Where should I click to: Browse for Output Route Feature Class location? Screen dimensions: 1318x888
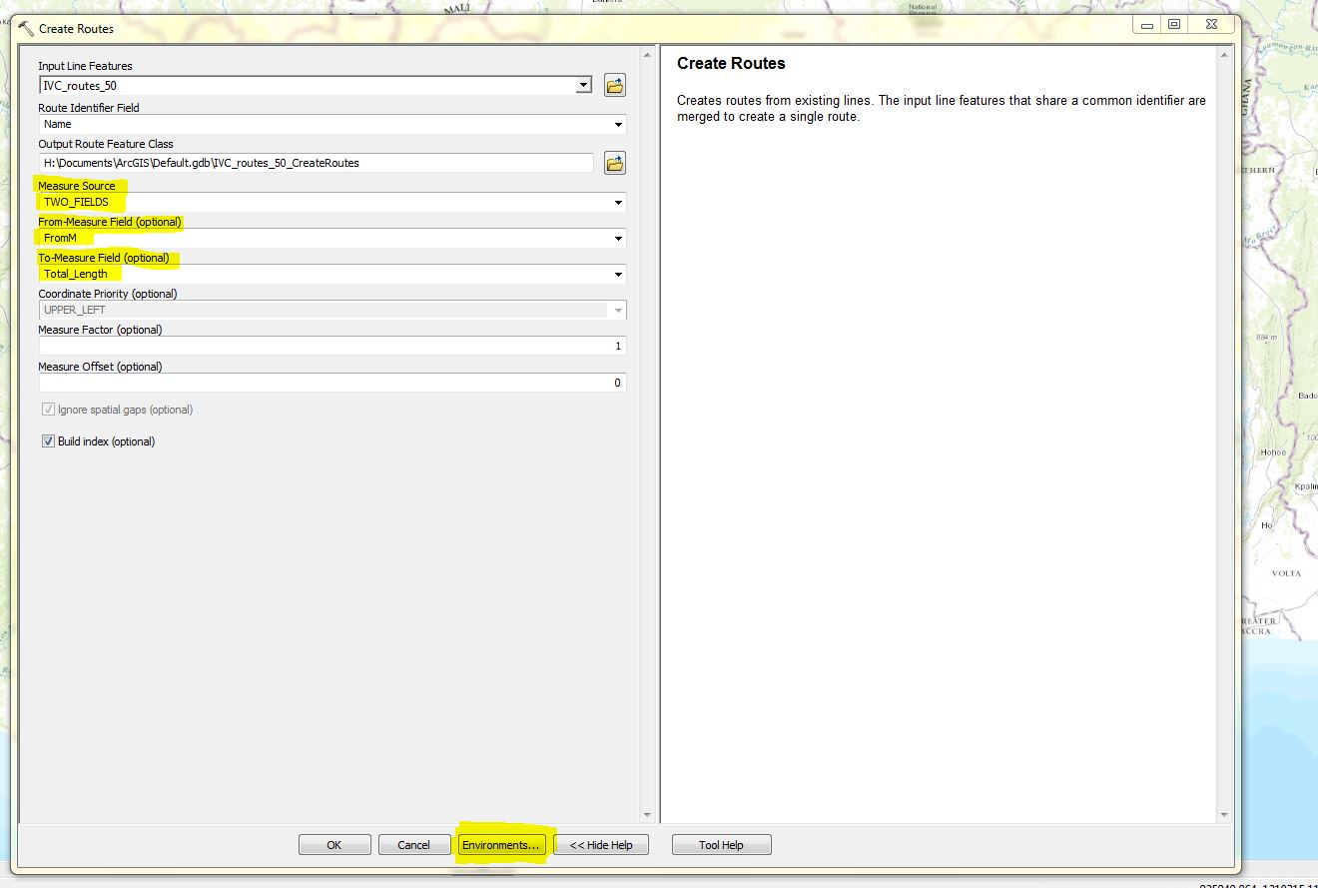tap(615, 163)
